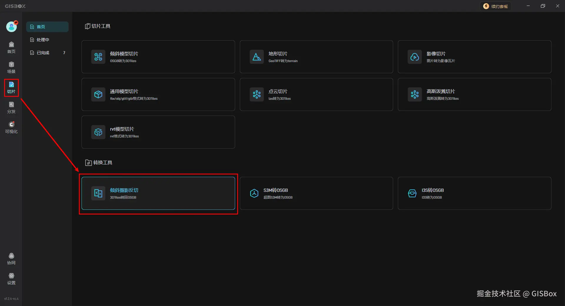Open the 协同 collaboration section
This screenshot has width=565, height=306.
pyautogui.click(x=11, y=259)
